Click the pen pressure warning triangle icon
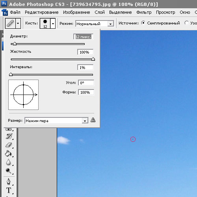The image size is (197, 197). point(93,120)
